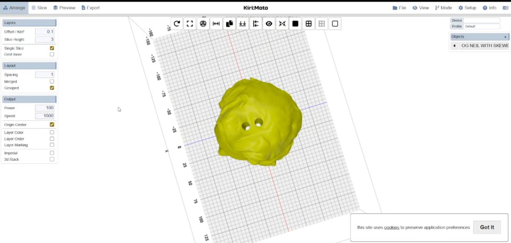This screenshot has height=243, width=511.
Task: Collapse the Output panel header
Action: [29, 99]
